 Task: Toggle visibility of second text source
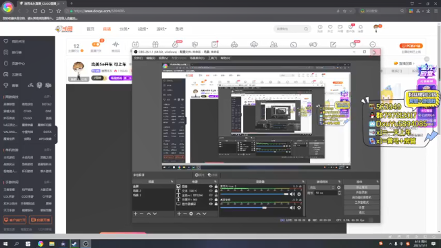pyautogui.click(x=211, y=191)
